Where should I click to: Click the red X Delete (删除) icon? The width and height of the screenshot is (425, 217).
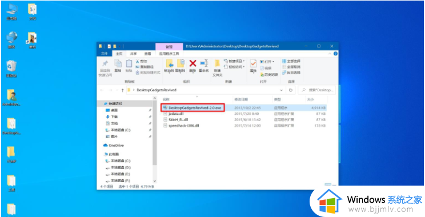[193, 63]
